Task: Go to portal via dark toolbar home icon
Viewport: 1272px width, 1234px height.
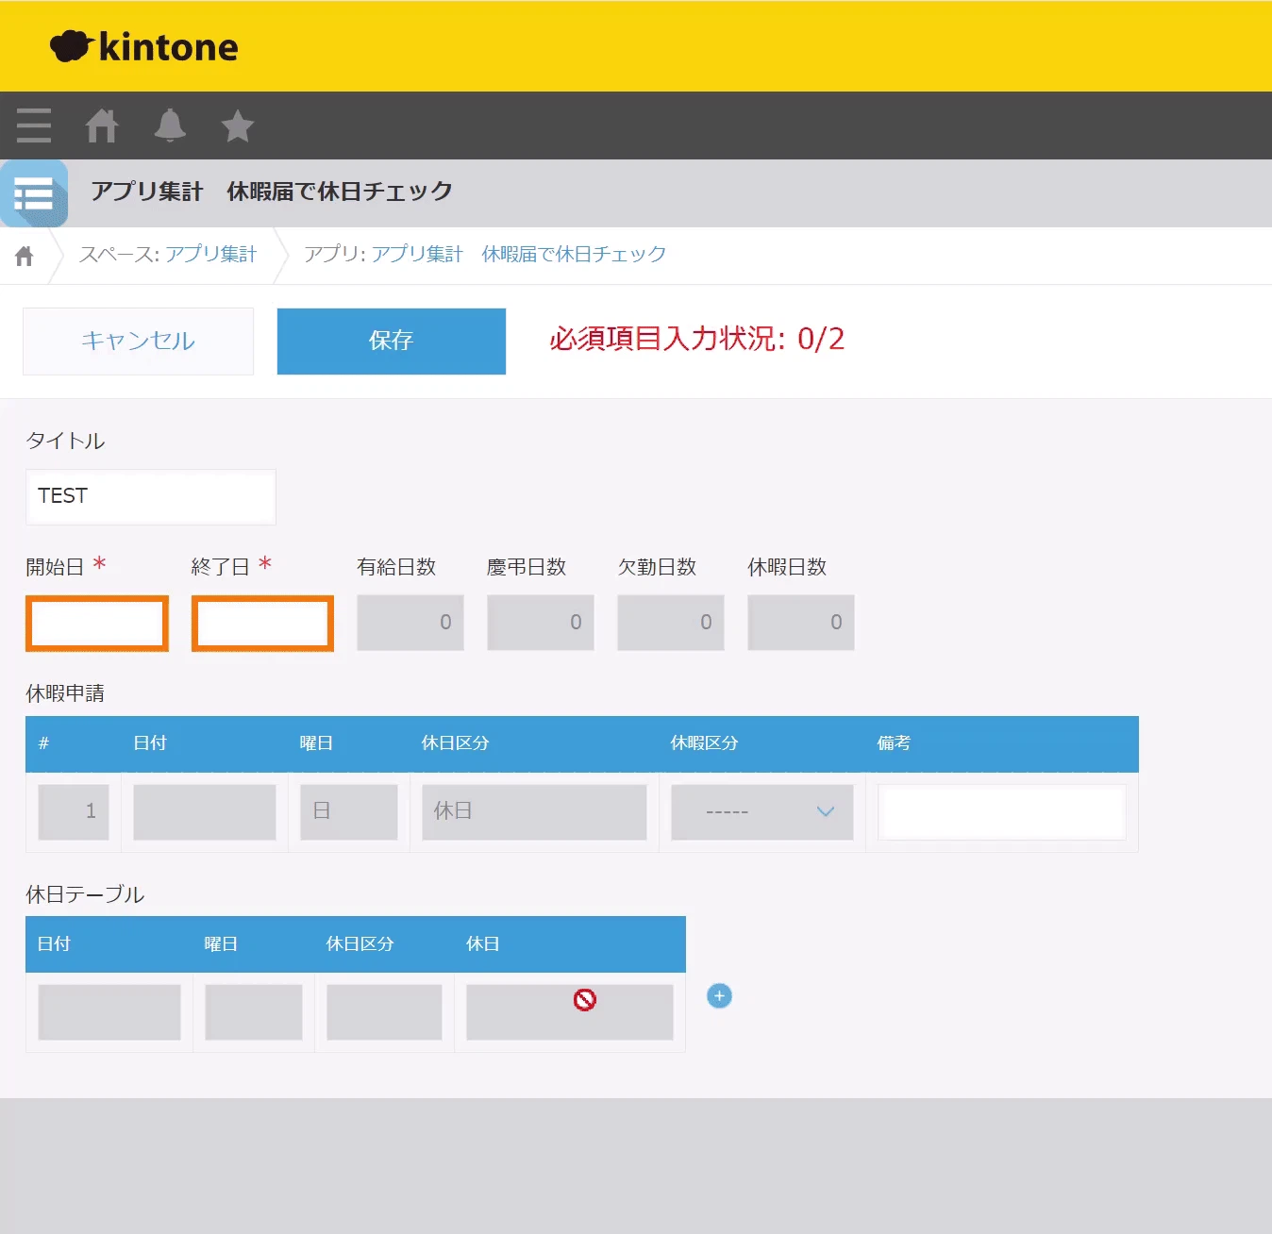Action: pyautogui.click(x=102, y=125)
